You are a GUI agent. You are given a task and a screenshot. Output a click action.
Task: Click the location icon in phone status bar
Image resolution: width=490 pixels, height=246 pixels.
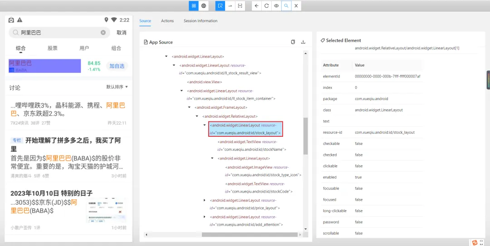tap(106, 20)
